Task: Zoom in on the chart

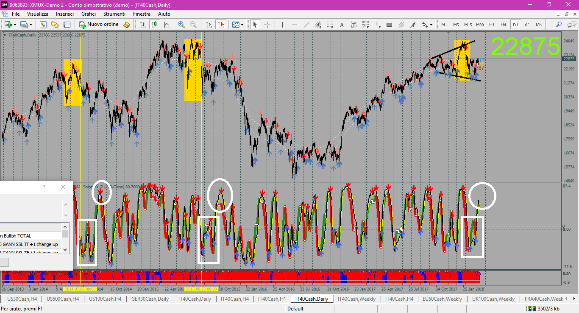Action: pyautogui.click(x=181, y=25)
